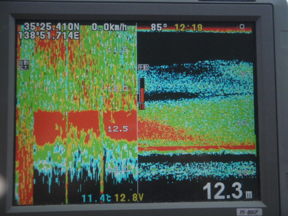Click the auto zoom mode indicator icon

(x=23, y=65)
